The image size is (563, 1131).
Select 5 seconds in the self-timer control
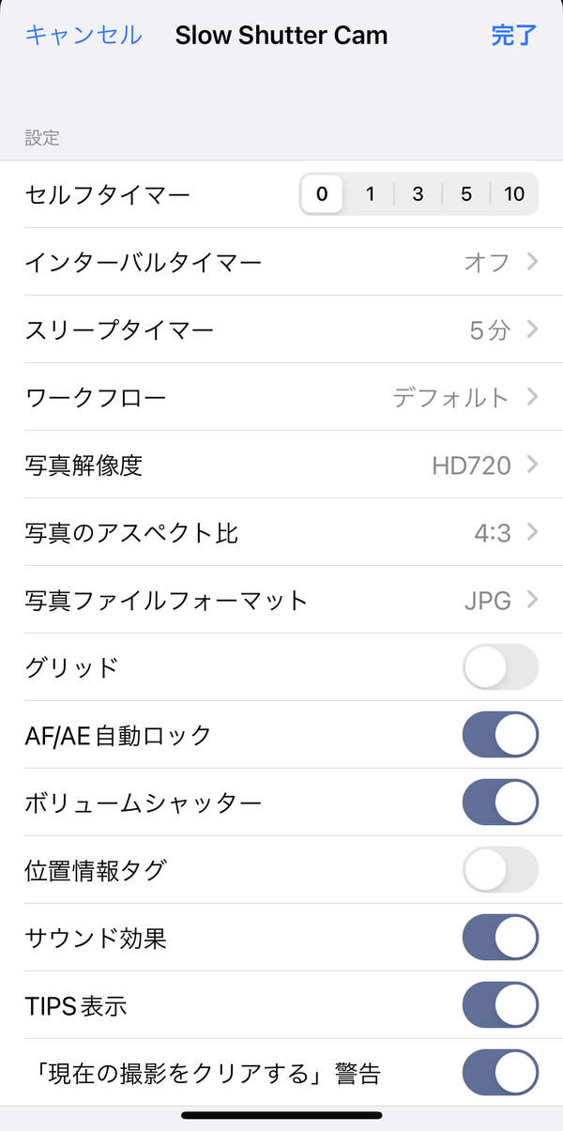(466, 194)
